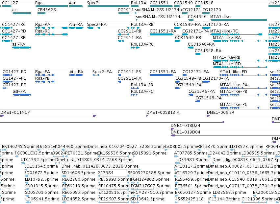Click the CG12171-RA transcript label
280x204 pixels.
(195, 31)
